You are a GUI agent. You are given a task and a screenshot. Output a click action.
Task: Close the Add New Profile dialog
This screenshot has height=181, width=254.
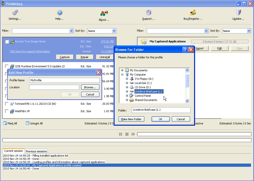(x=98, y=73)
